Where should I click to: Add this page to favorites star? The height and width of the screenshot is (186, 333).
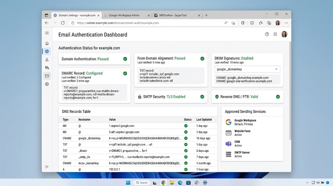click(x=233, y=23)
